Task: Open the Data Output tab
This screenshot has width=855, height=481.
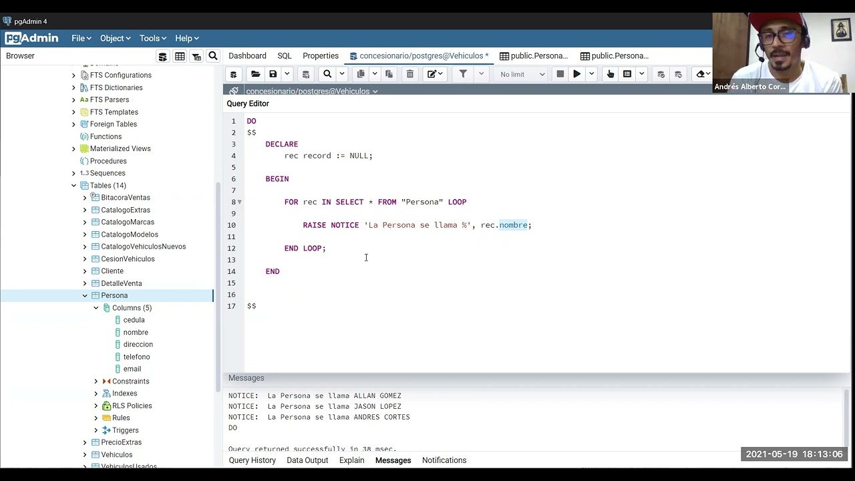Action: 307,460
